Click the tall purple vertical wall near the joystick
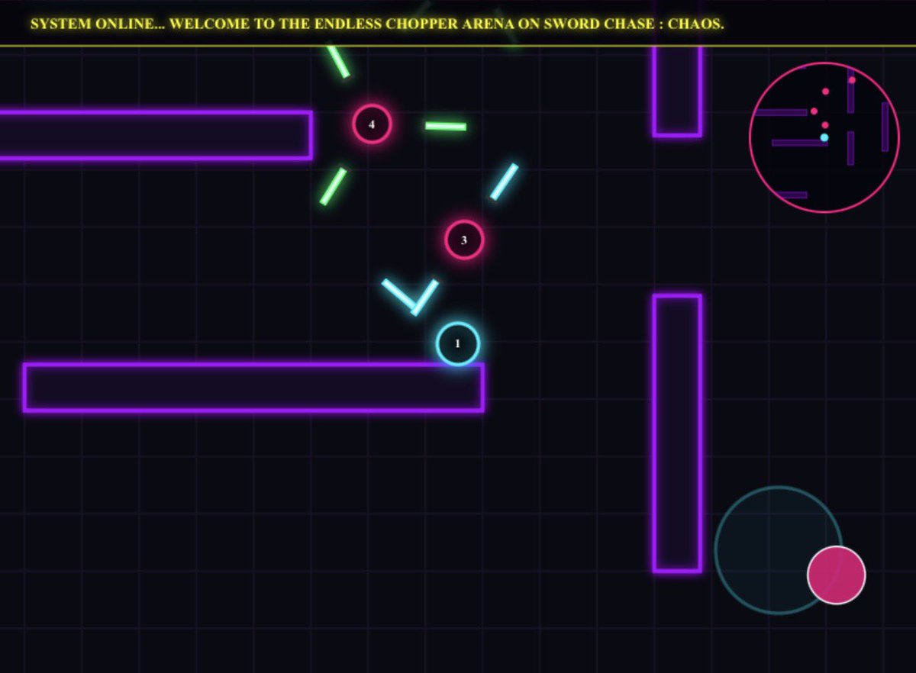 tap(677, 433)
